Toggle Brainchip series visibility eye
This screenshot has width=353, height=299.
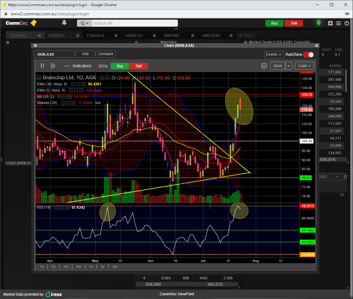point(102,78)
